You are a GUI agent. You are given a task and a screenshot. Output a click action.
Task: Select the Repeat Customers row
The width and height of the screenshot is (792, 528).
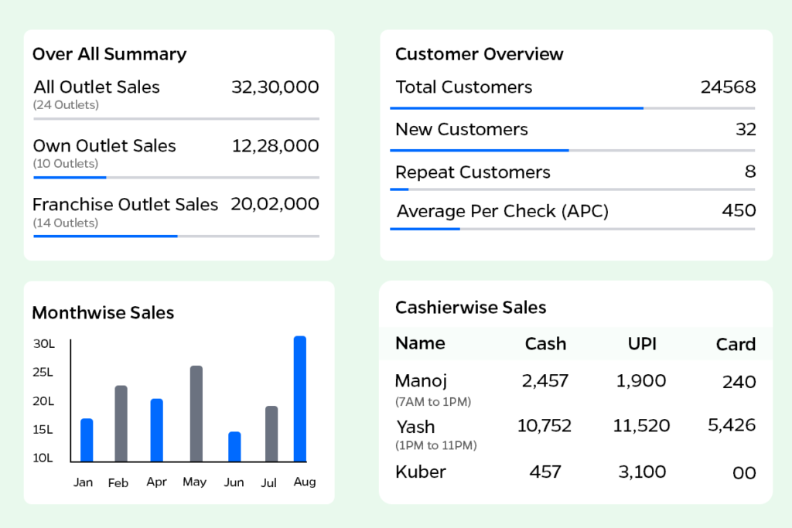(x=473, y=172)
